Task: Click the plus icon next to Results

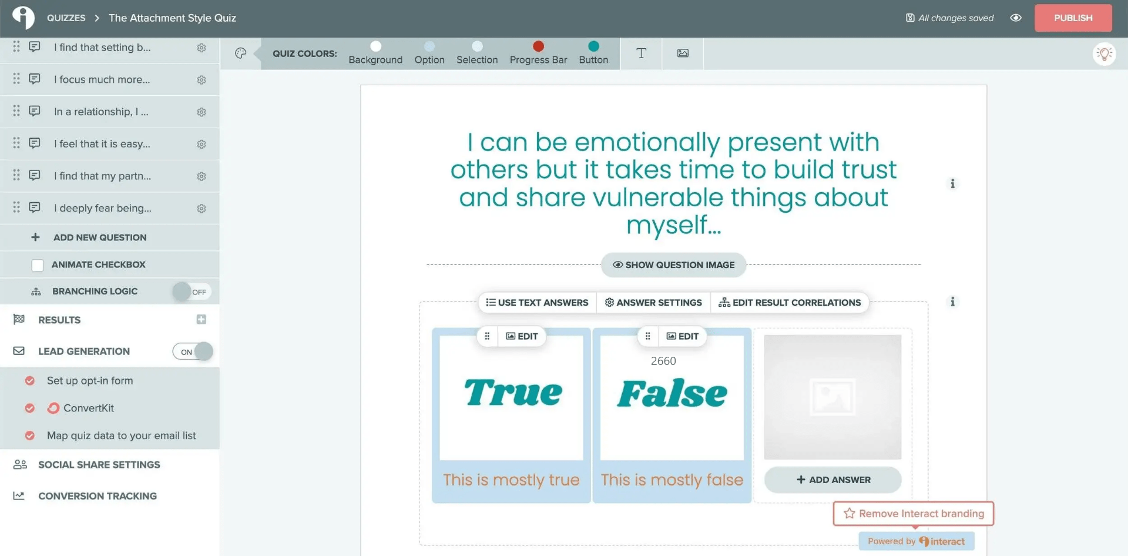Action: point(202,319)
